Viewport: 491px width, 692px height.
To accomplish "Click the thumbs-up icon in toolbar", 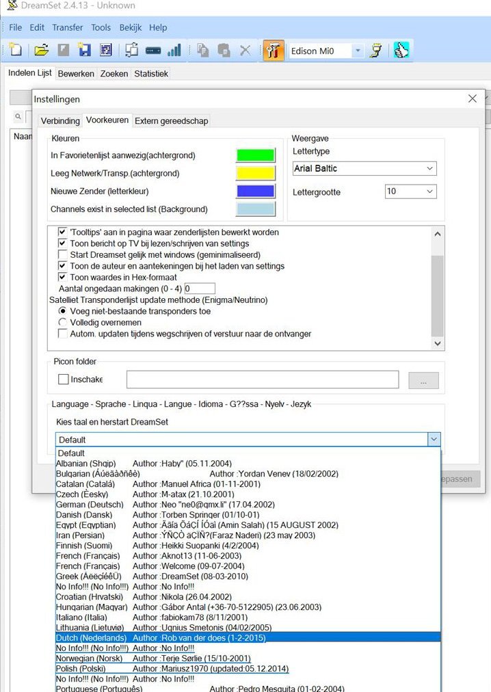I will pyautogui.click(x=401, y=51).
